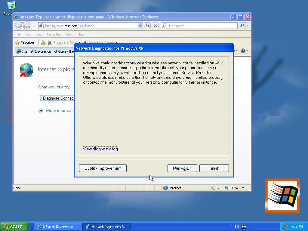Close the Internet Explorer window
The height and width of the screenshot is (231, 308).
[247, 17]
